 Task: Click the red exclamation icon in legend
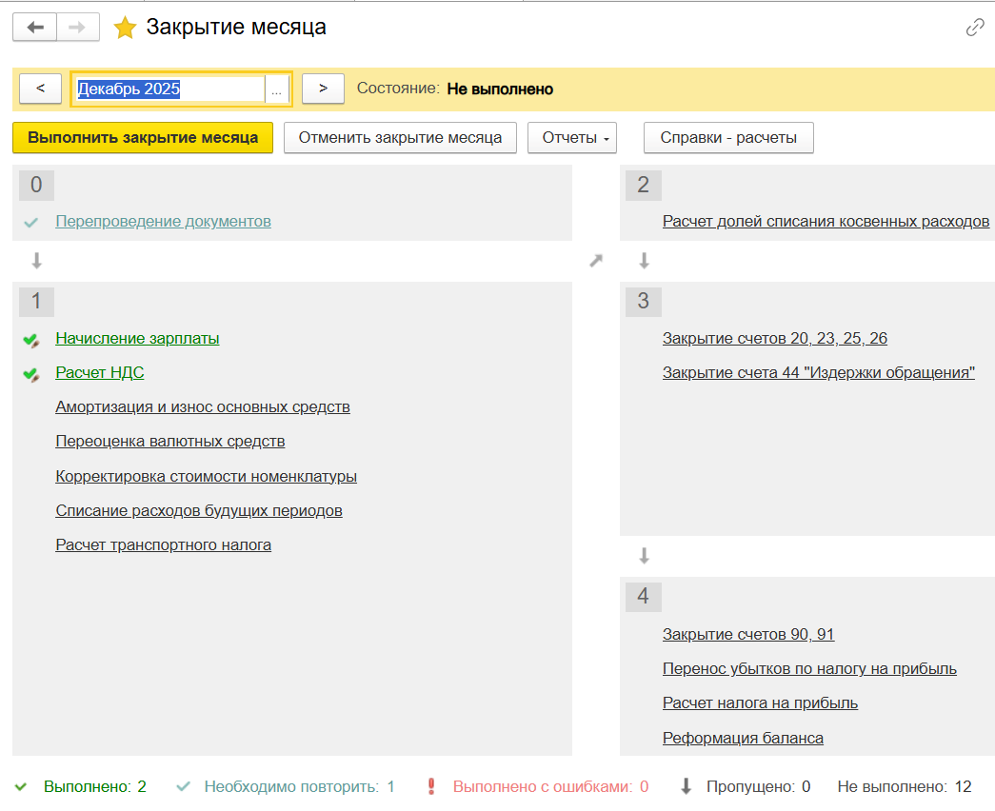(x=431, y=786)
